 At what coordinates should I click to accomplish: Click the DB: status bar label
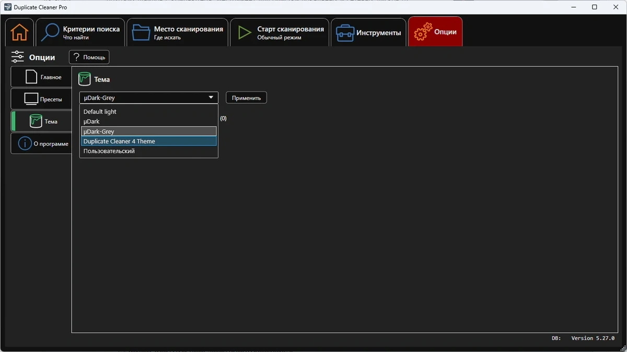coord(556,338)
